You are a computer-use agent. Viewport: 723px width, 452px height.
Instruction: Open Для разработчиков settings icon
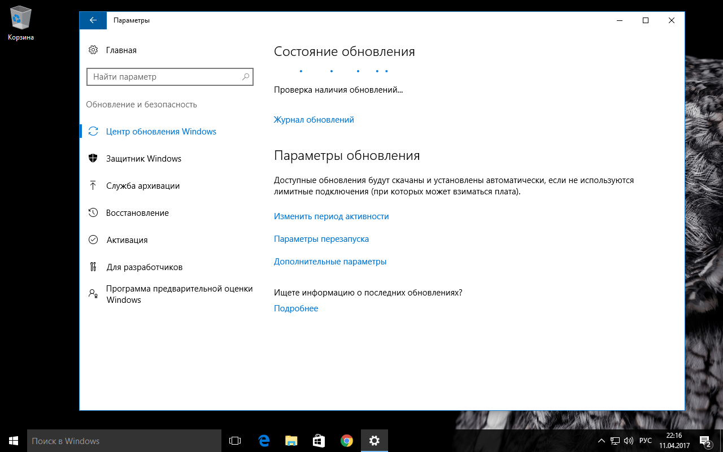click(93, 267)
